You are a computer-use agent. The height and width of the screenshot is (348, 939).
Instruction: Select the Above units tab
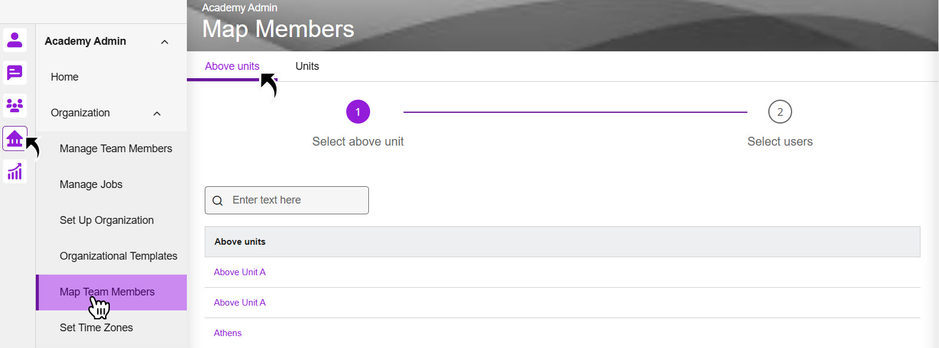(x=232, y=66)
